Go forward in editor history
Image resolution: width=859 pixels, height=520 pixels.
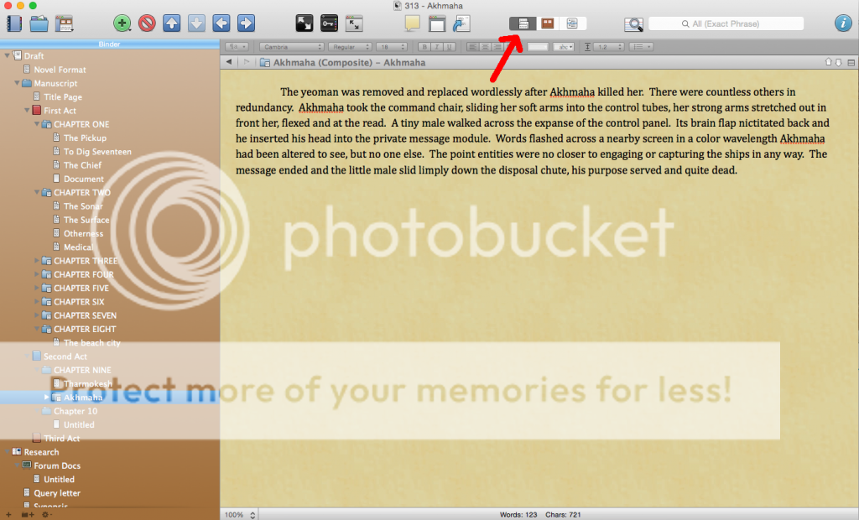coord(246,62)
